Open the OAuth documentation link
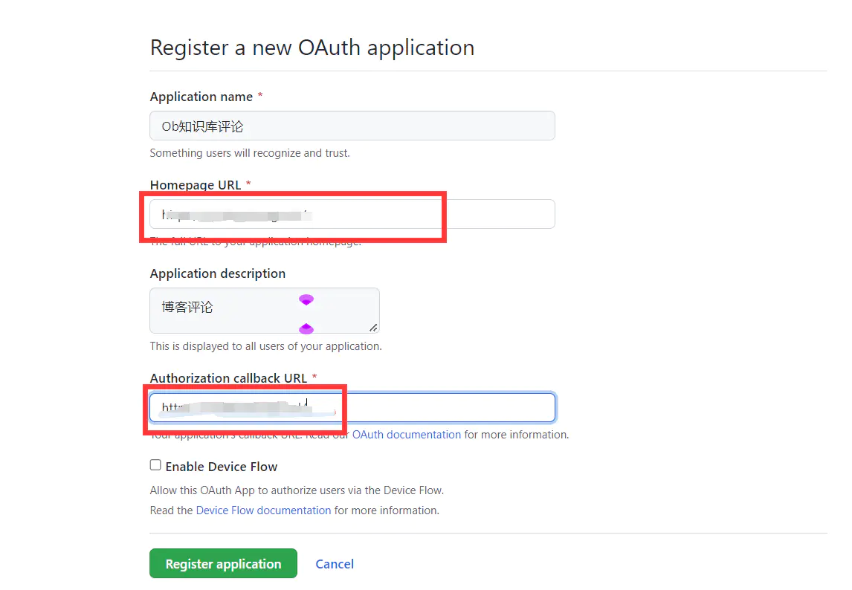The width and height of the screenshot is (852, 590). click(x=407, y=435)
